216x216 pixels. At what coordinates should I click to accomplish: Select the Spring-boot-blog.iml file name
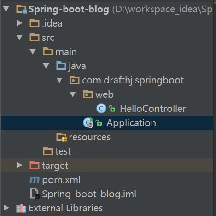click(x=89, y=194)
